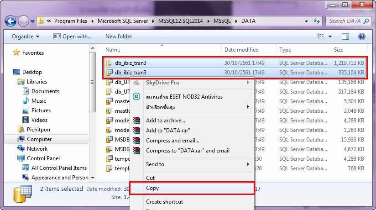Click the double chevron breadcrumb overflow

click(49, 21)
